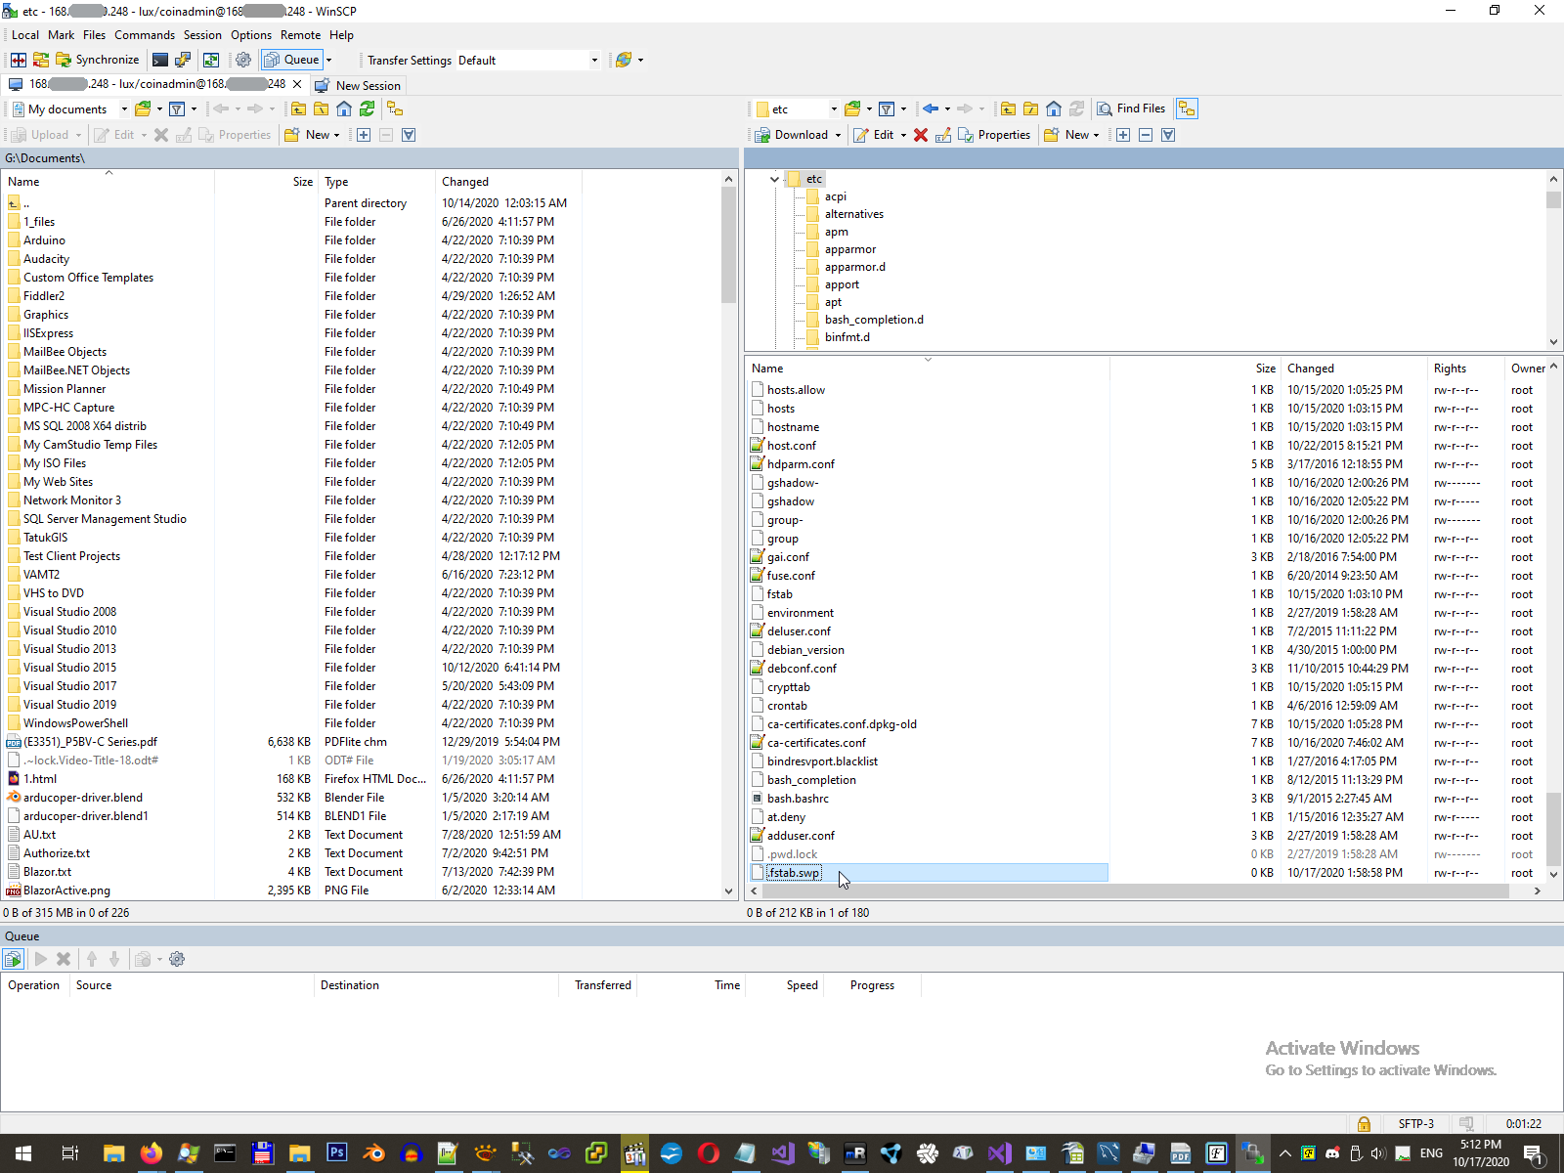Click the Synchronize button
1564x1173 pixels.
tap(98, 60)
